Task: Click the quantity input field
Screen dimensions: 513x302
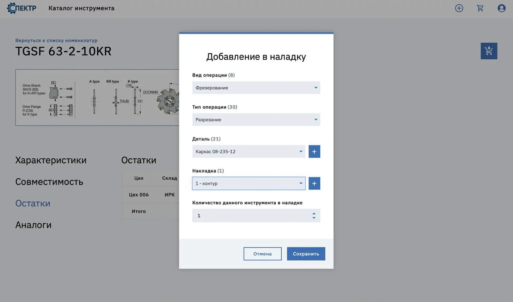Action: tap(256, 215)
